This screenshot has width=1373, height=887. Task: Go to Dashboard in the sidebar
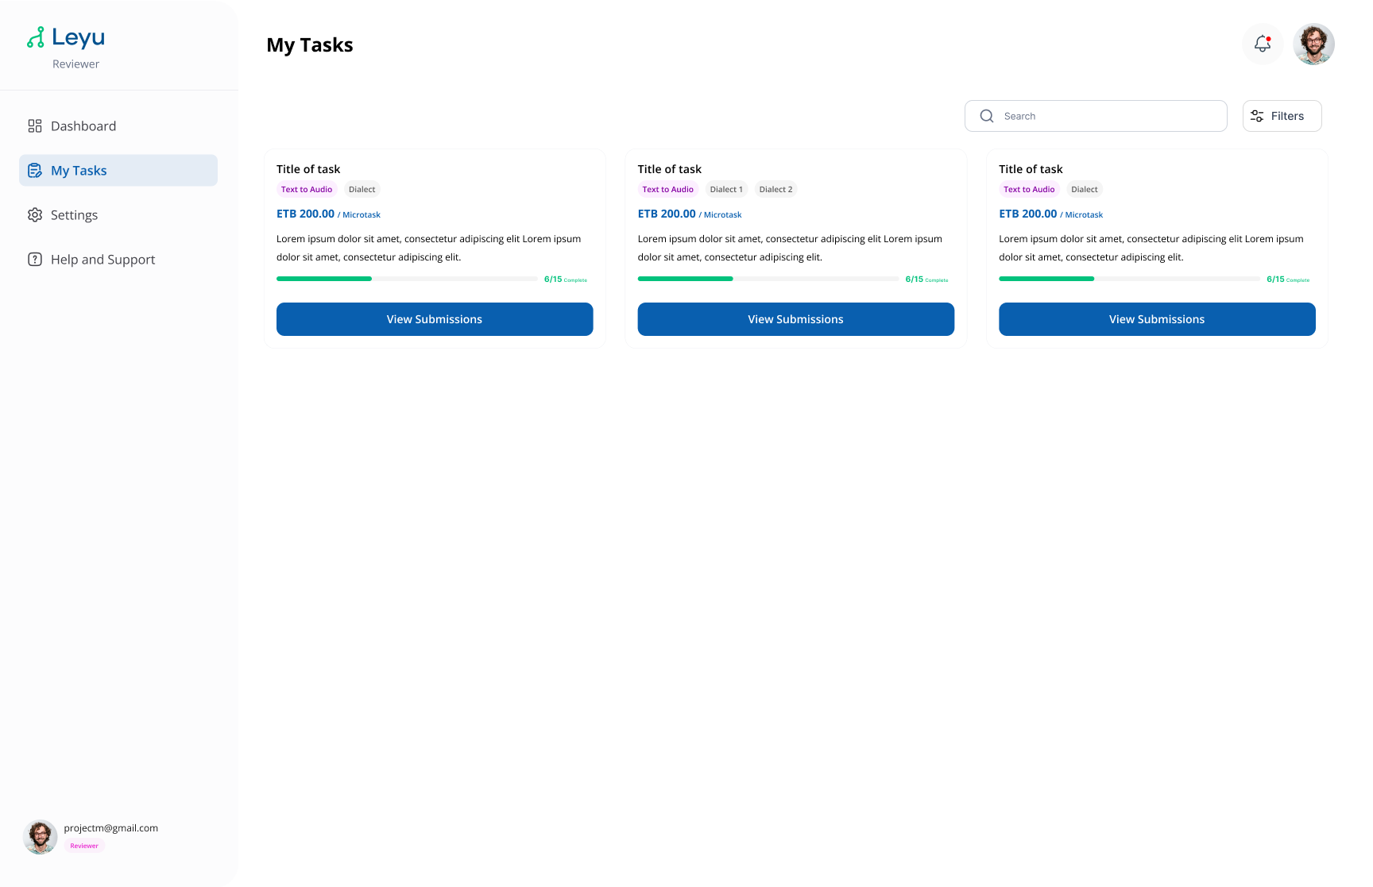click(x=83, y=126)
